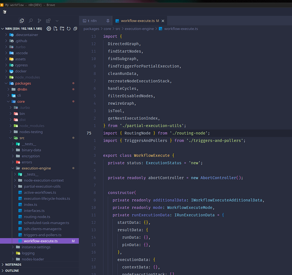Open the Source Control view

[39, 21]
